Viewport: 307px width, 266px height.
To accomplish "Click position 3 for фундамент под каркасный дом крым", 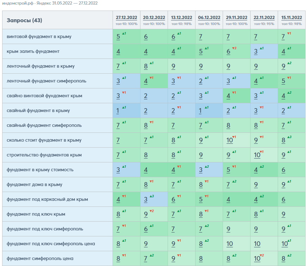I will (x=146, y=199).
